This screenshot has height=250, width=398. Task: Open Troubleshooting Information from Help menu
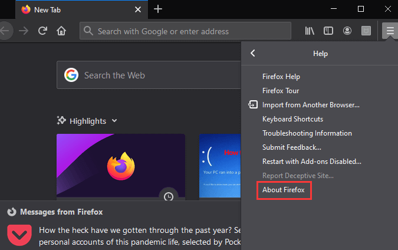[307, 133]
